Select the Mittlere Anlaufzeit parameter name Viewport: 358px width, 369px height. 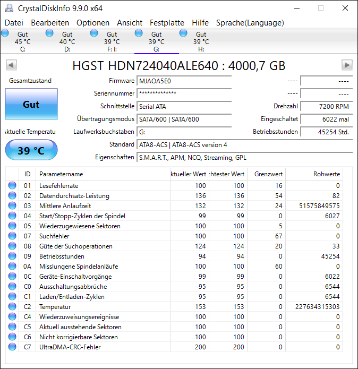click(65, 206)
